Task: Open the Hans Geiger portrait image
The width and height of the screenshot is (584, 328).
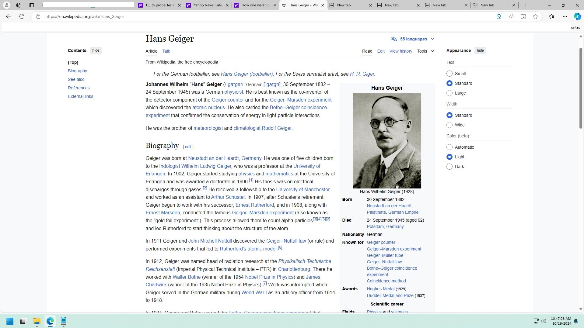Action: coord(387,140)
